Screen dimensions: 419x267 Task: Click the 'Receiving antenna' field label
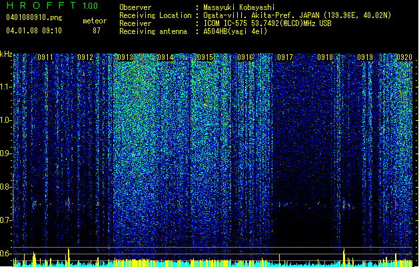click(153, 31)
